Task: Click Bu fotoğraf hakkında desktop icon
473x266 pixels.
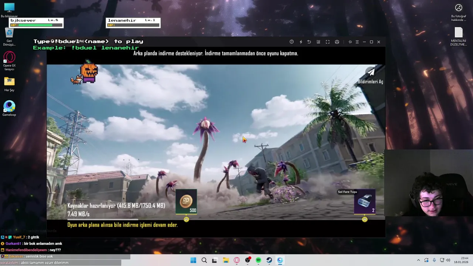Action: click(x=459, y=13)
